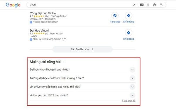Image resolution: width=176 pixels, height=110 pixels.
Task: Click the Hà Nội location text
Action: click(x=33, y=36)
